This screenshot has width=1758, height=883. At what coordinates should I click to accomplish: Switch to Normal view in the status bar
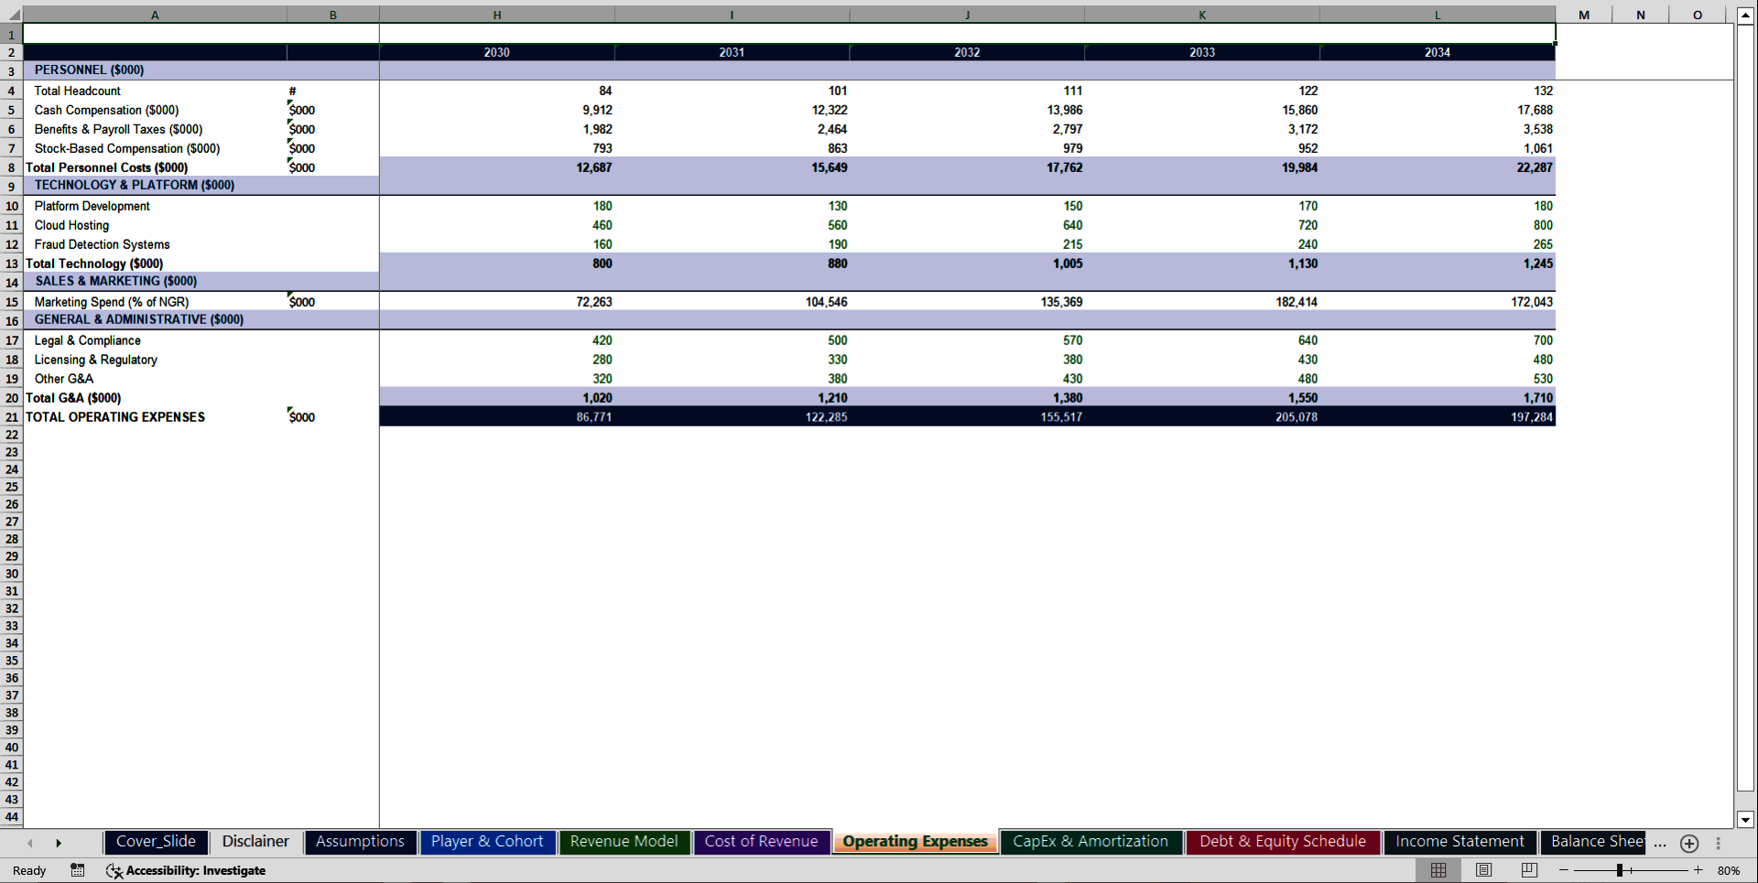[x=1438, y=870]
